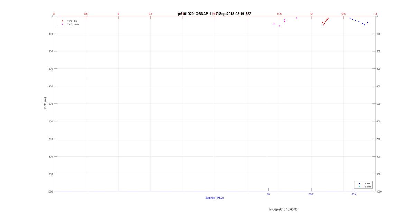Screen dimensions: 415x215
Task: Click left depth tick label '500'
Action: pos(50,104)
